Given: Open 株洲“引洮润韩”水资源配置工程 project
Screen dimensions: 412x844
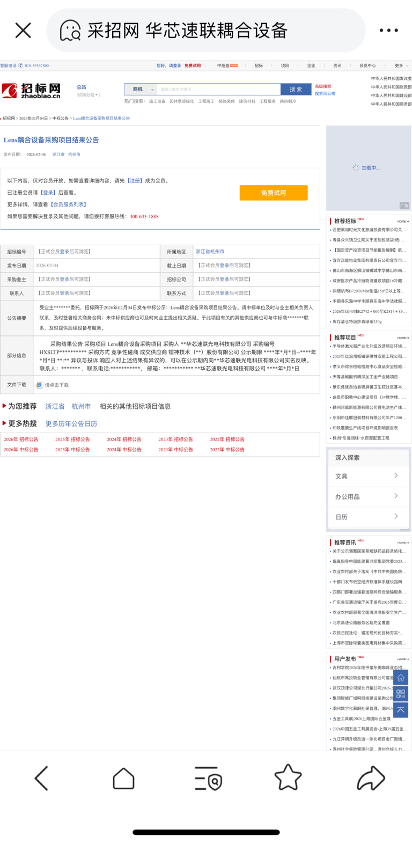Looking at the screenshot, I should 361,438.
